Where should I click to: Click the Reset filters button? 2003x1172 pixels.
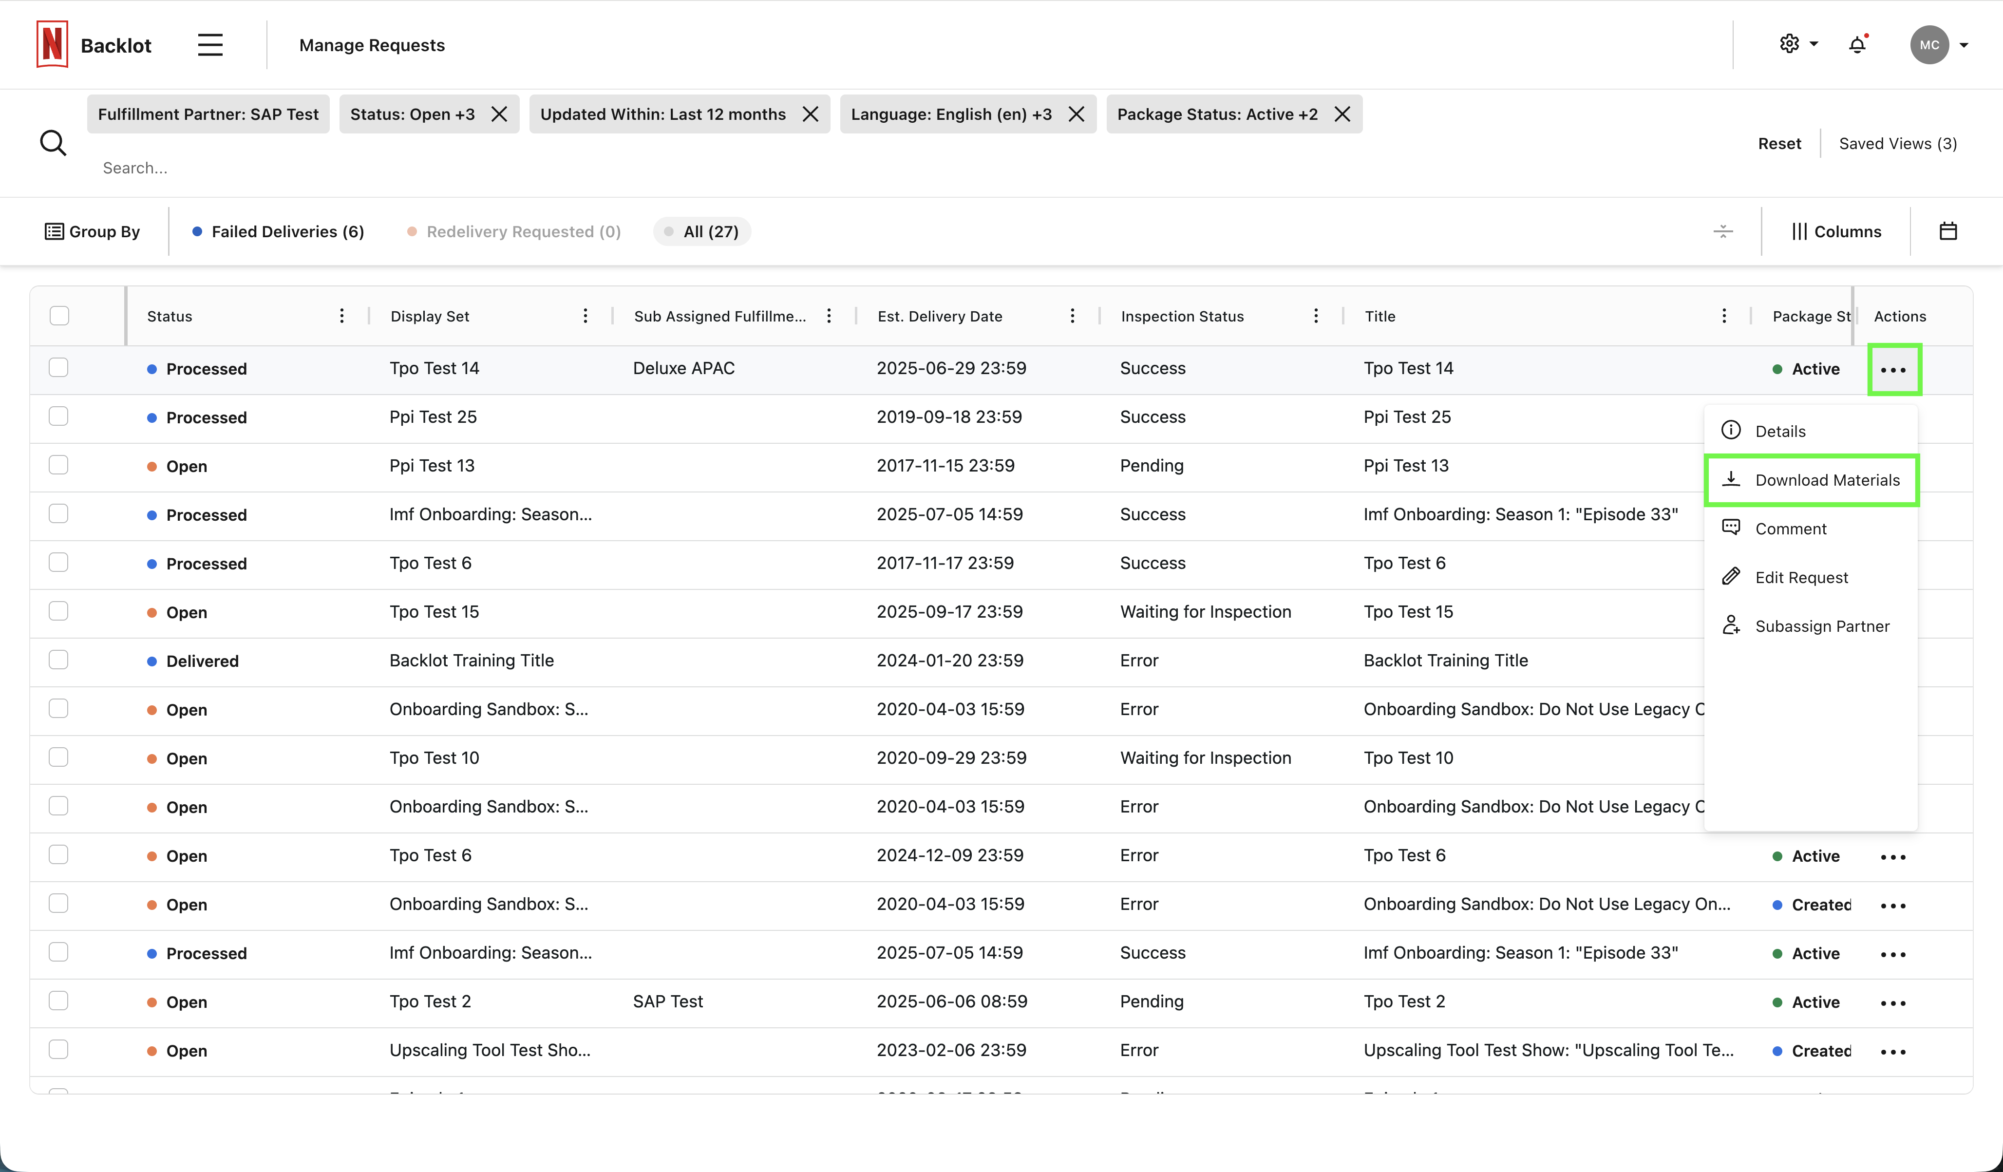pos(1779,143)
